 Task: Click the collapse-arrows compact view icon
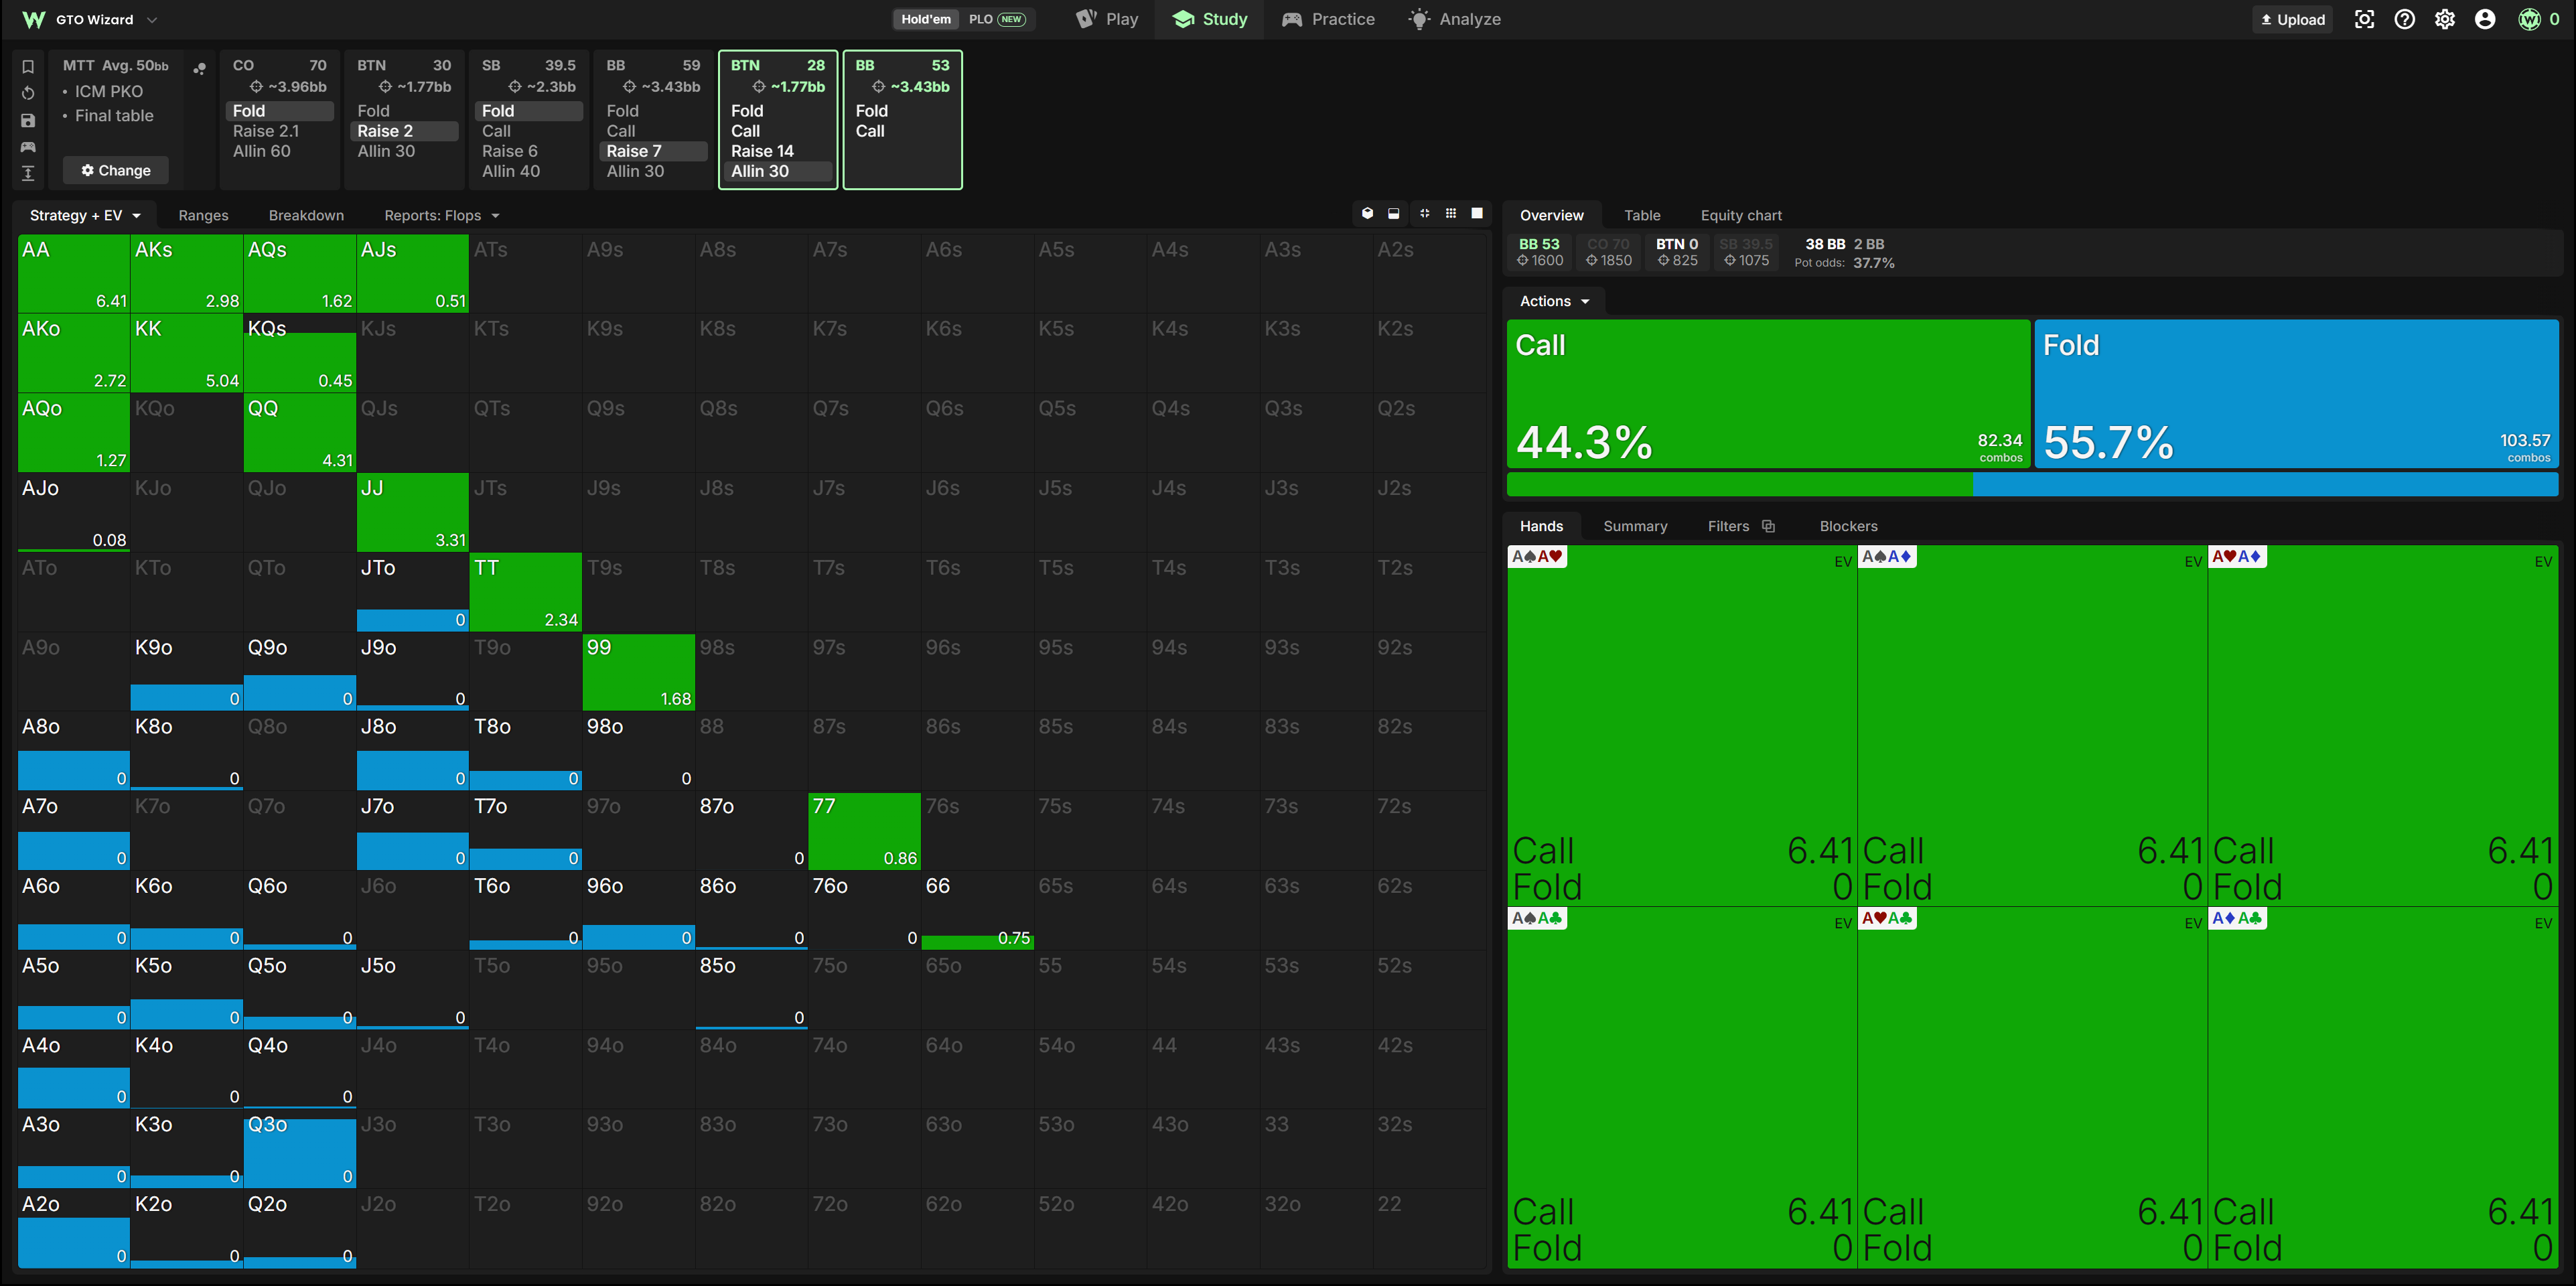[1424, 213]
